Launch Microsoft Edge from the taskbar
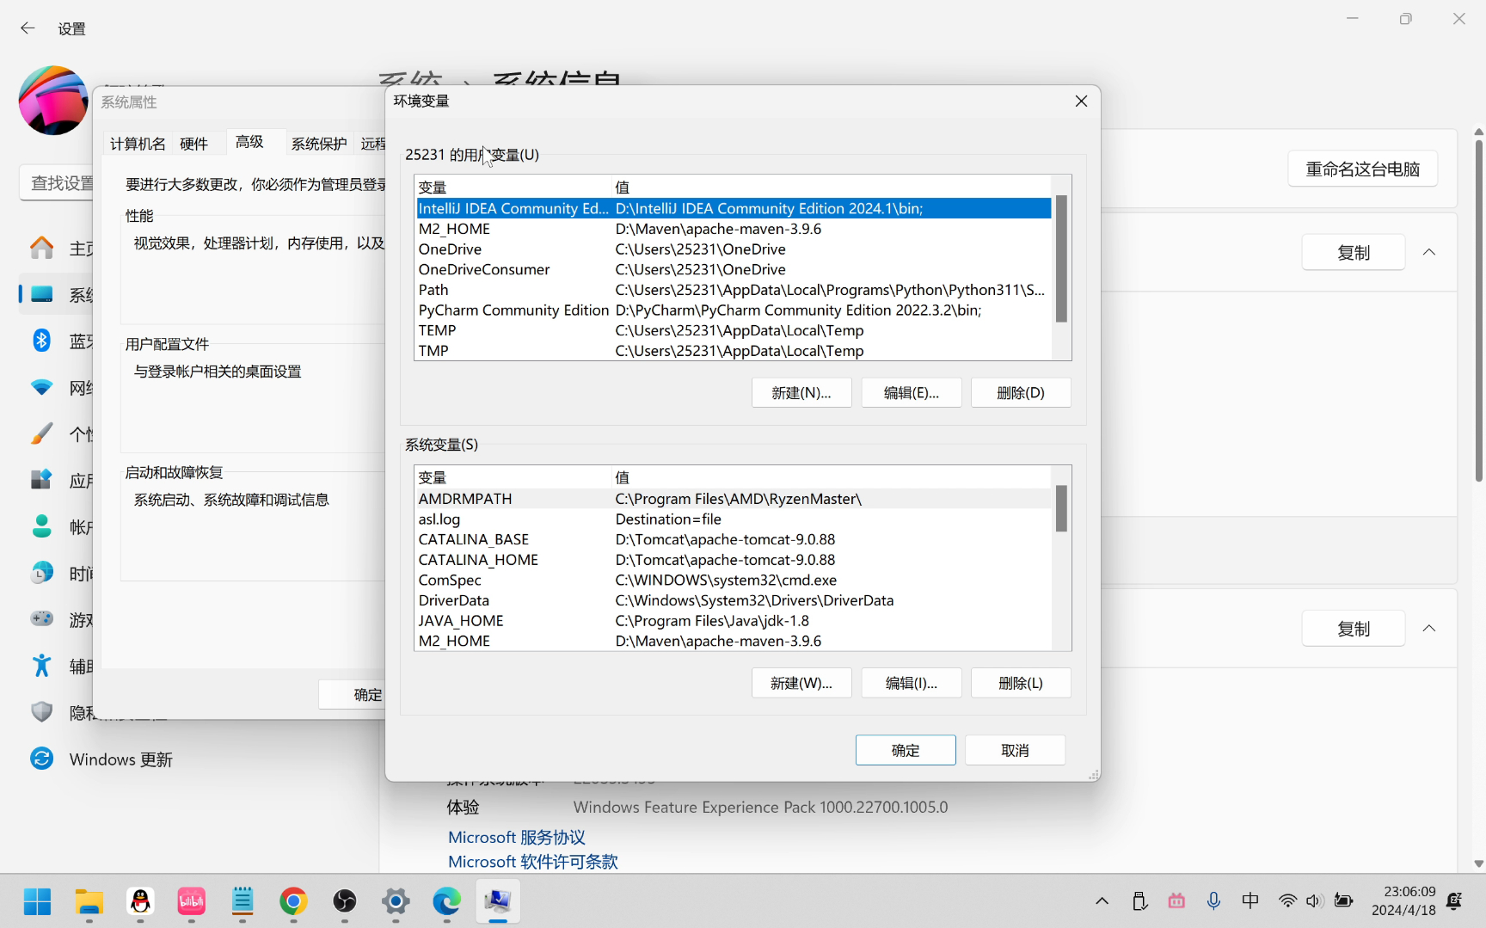This screenshot has width=1486, height=928. coord(446,901)
